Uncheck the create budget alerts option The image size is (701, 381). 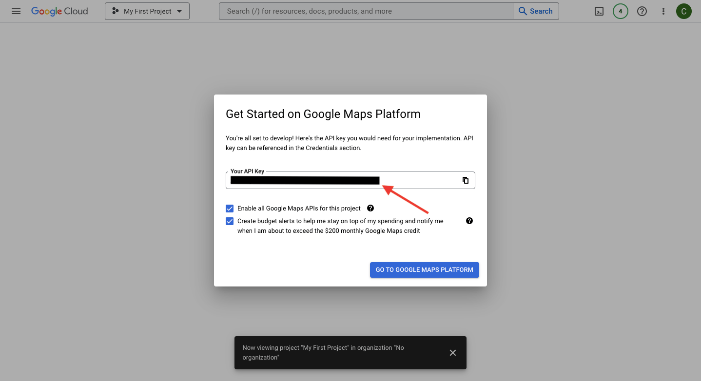click(230, 221)
